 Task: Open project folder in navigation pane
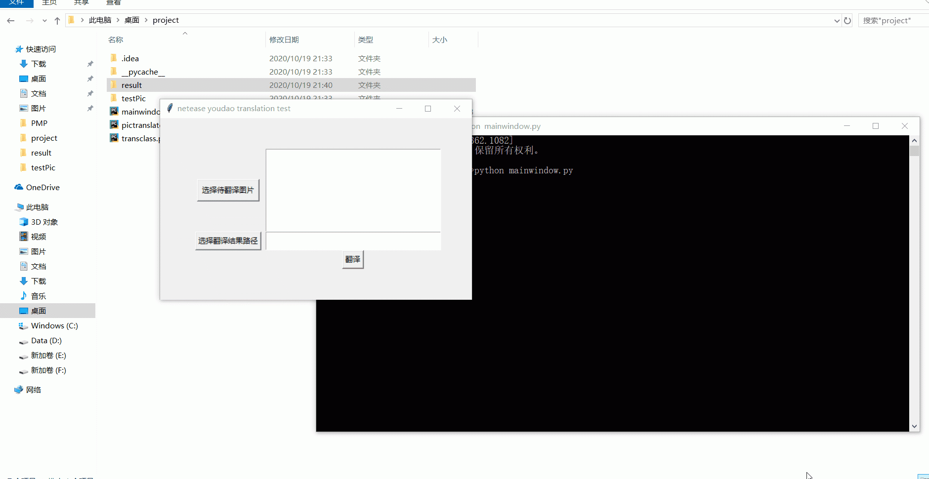pyautogui.click(x=44, y=138)
